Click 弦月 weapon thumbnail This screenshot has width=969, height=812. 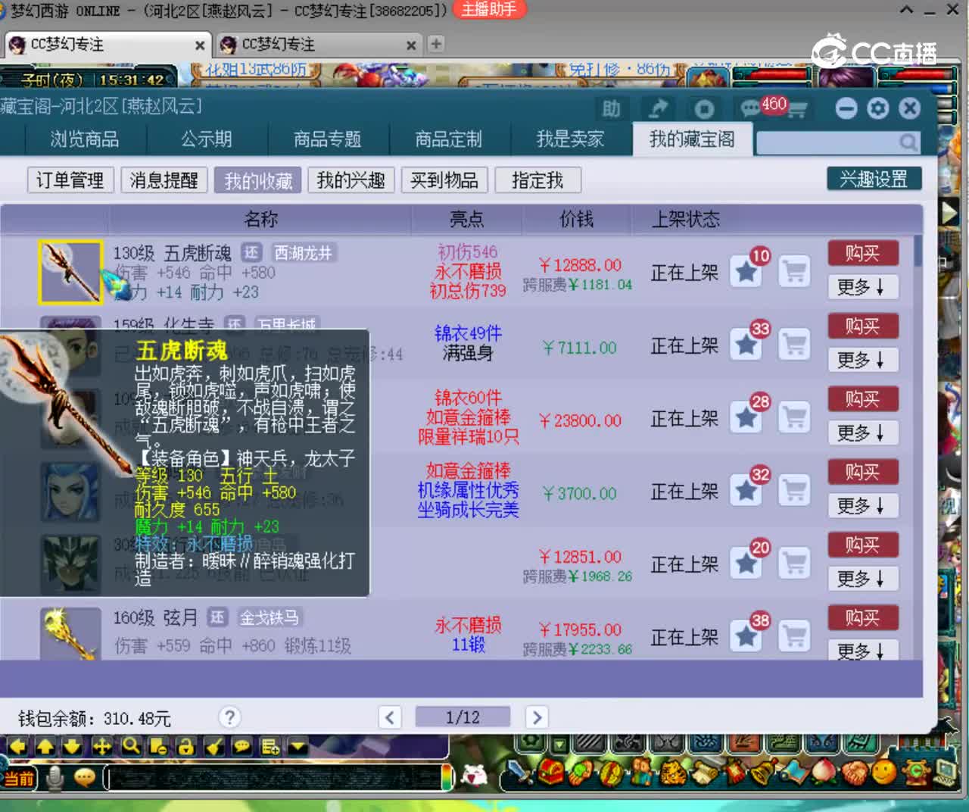pos(70,633)
